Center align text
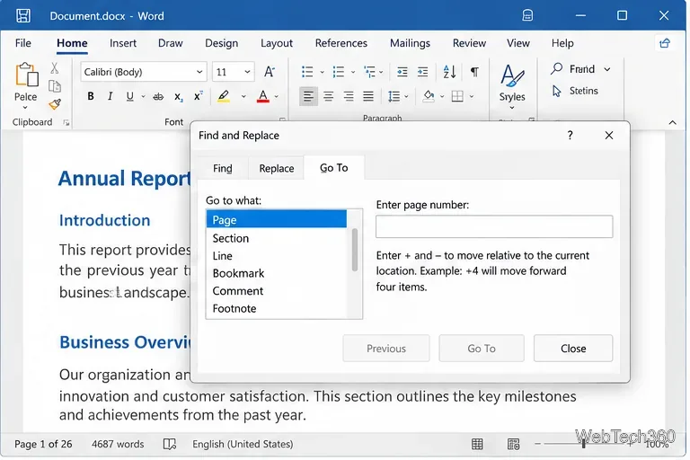The image size is (690, 460). tap(328, 96)
